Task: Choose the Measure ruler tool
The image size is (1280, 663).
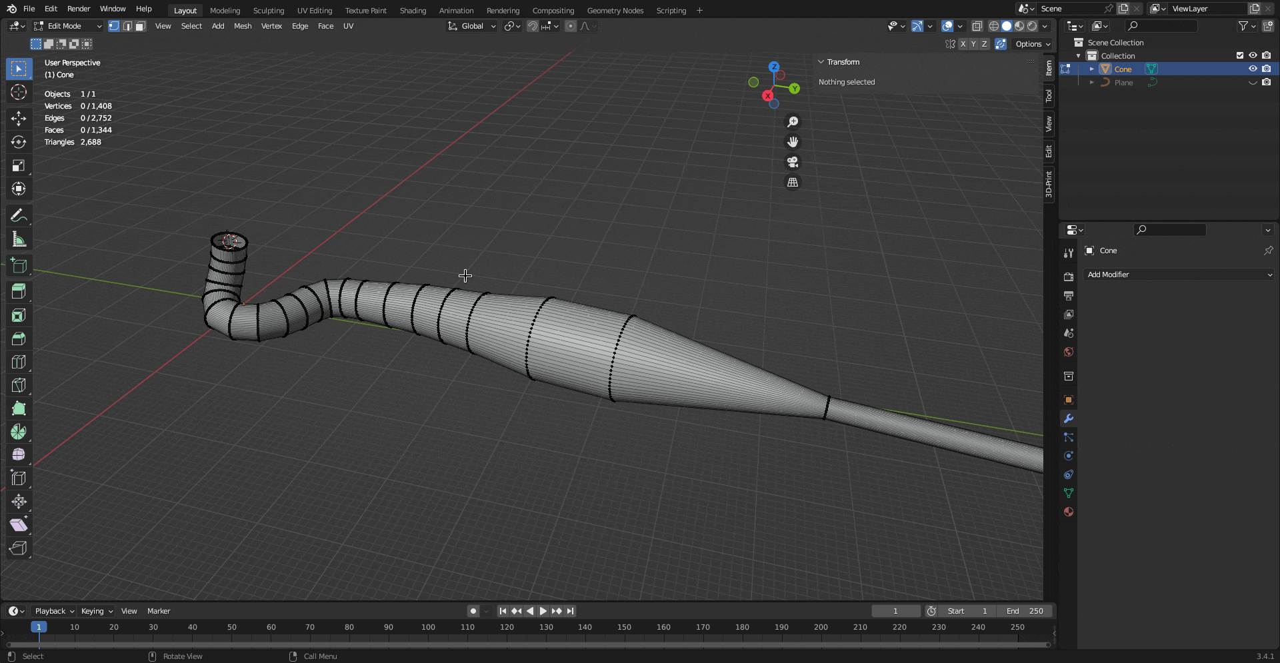Action: (19, 239)
